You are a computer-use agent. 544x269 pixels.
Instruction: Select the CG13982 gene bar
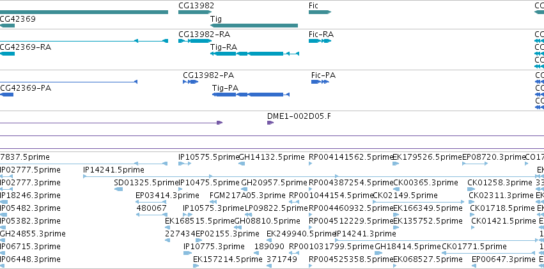pyautogui.click(x=195, y=12)
